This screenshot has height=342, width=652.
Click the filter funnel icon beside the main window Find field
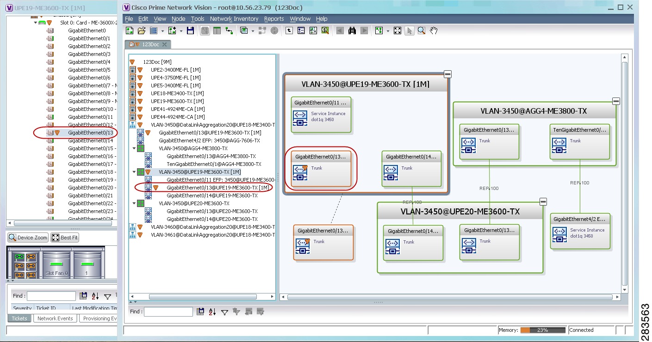(224, 312)
